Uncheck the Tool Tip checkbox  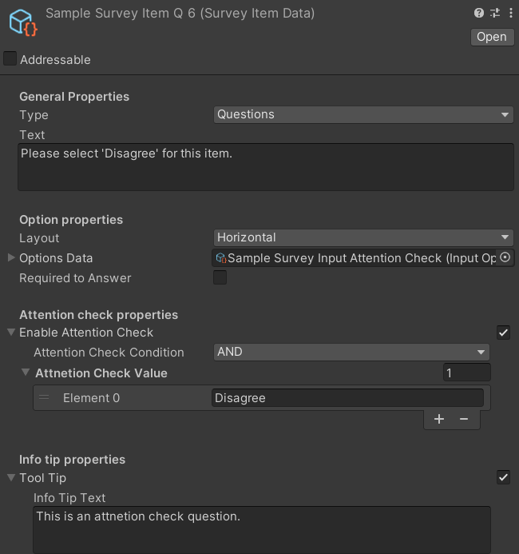pyautogui.click(x=503, y=477)
